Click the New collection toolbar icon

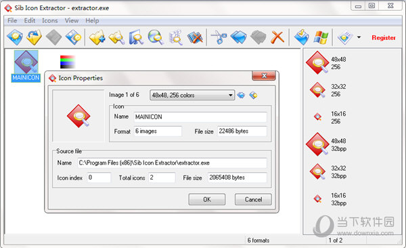[15, 37]
